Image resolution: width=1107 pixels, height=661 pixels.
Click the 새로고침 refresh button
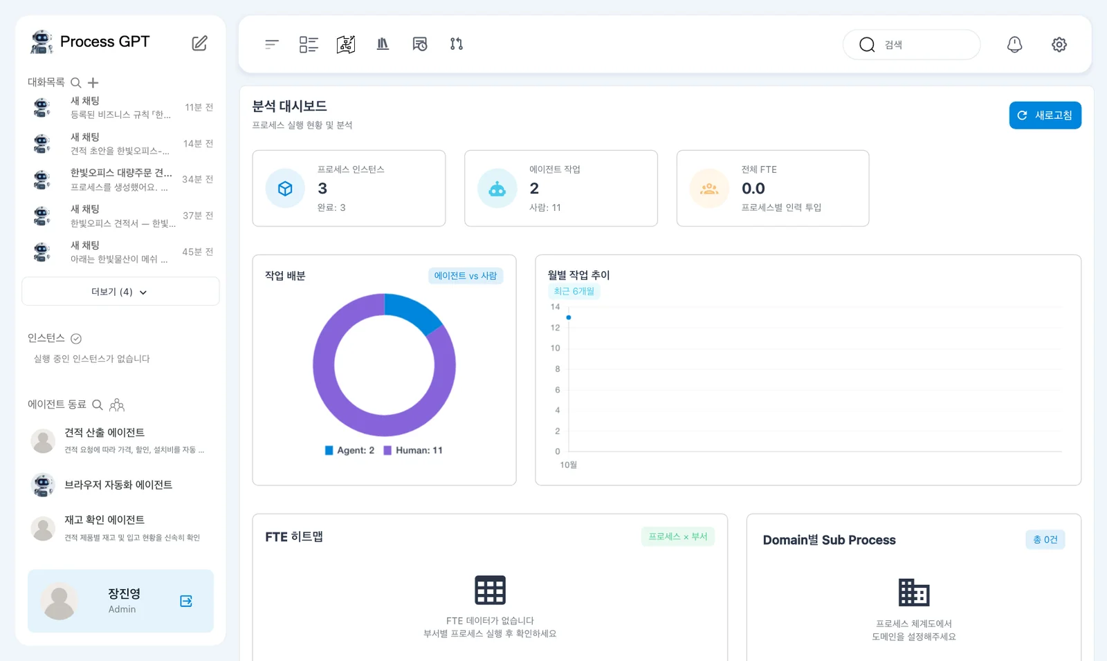[x=1045, y=115]
